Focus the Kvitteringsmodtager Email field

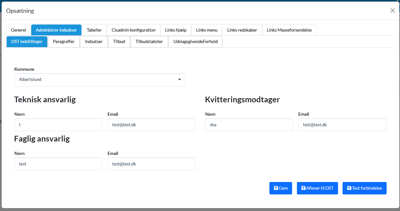(x=342, y=125)
